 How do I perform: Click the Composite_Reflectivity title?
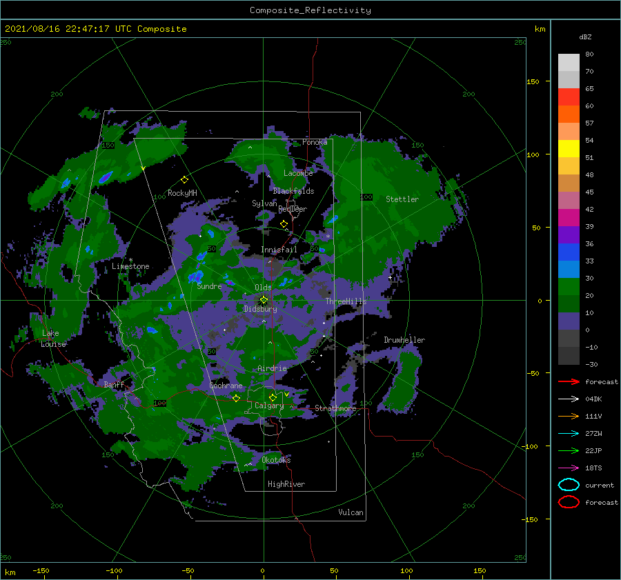click(310, 10)
